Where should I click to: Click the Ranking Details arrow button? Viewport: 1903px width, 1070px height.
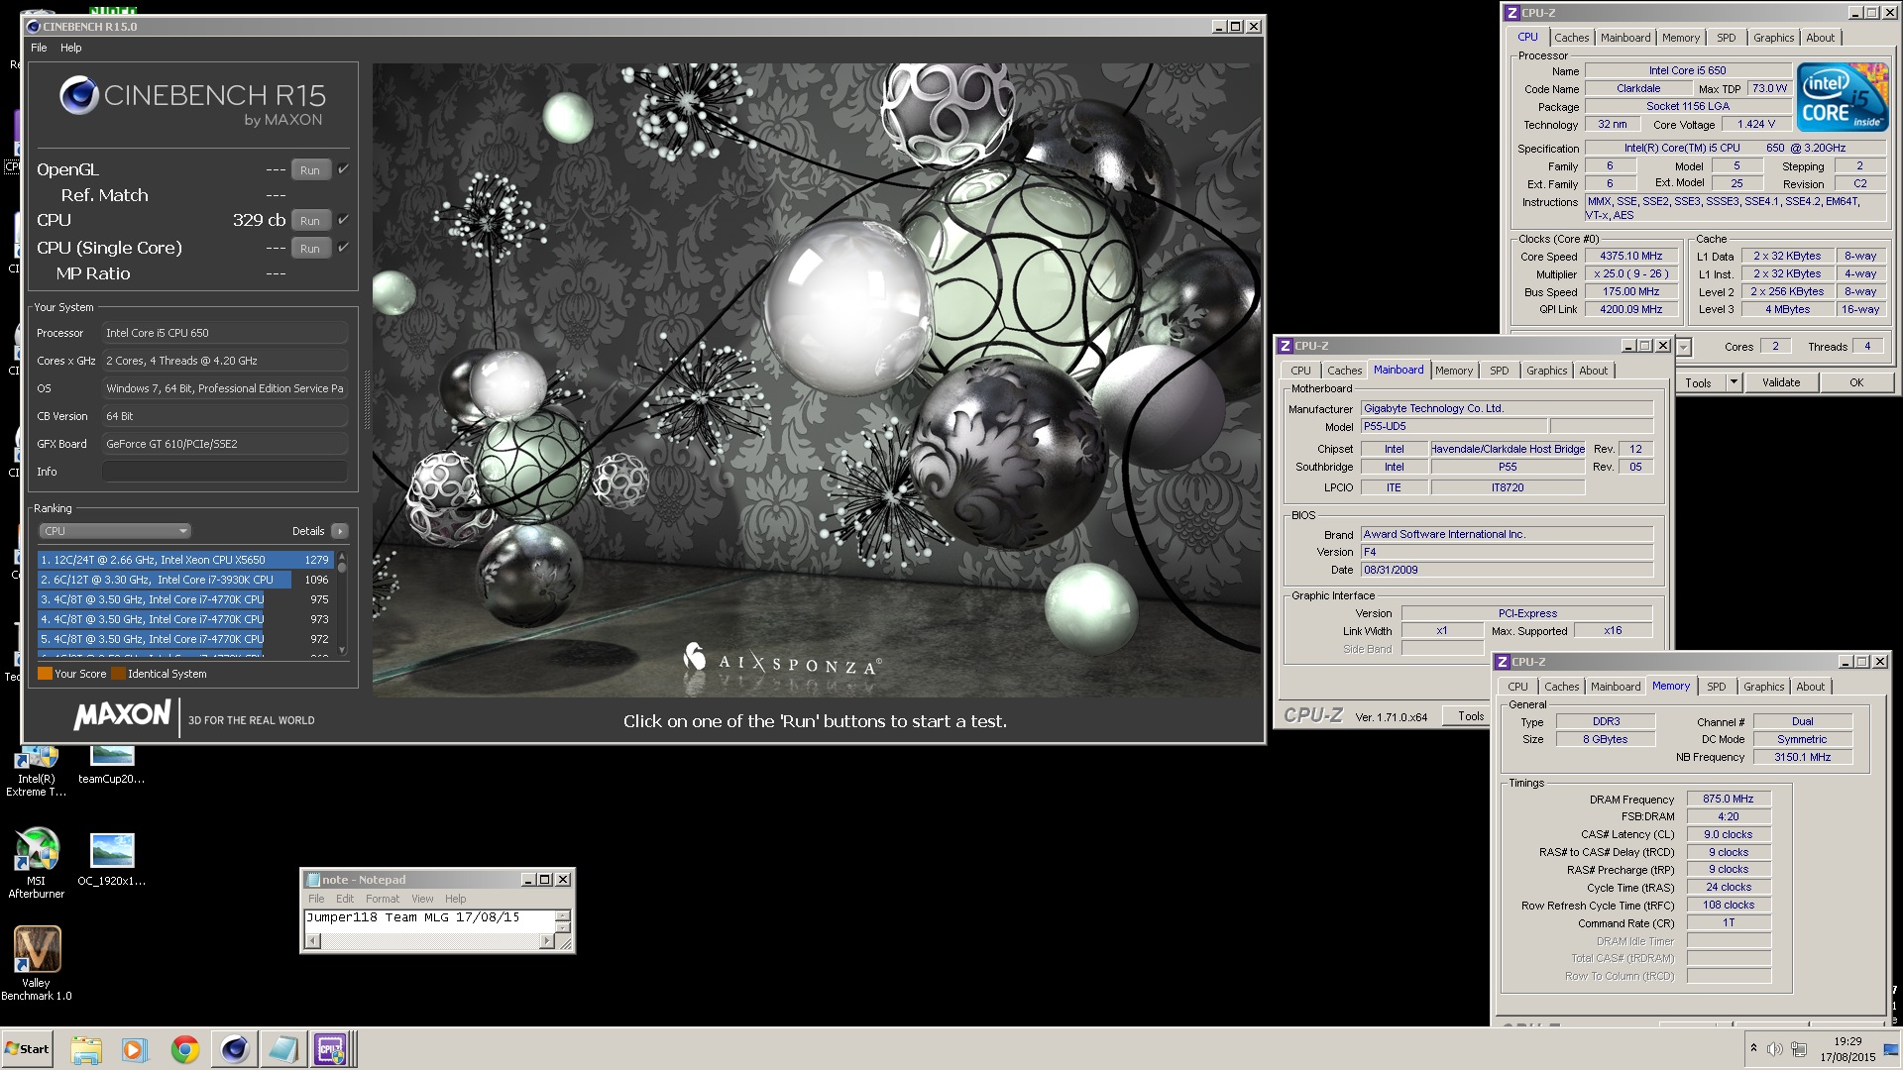click(x=339, y=531)
